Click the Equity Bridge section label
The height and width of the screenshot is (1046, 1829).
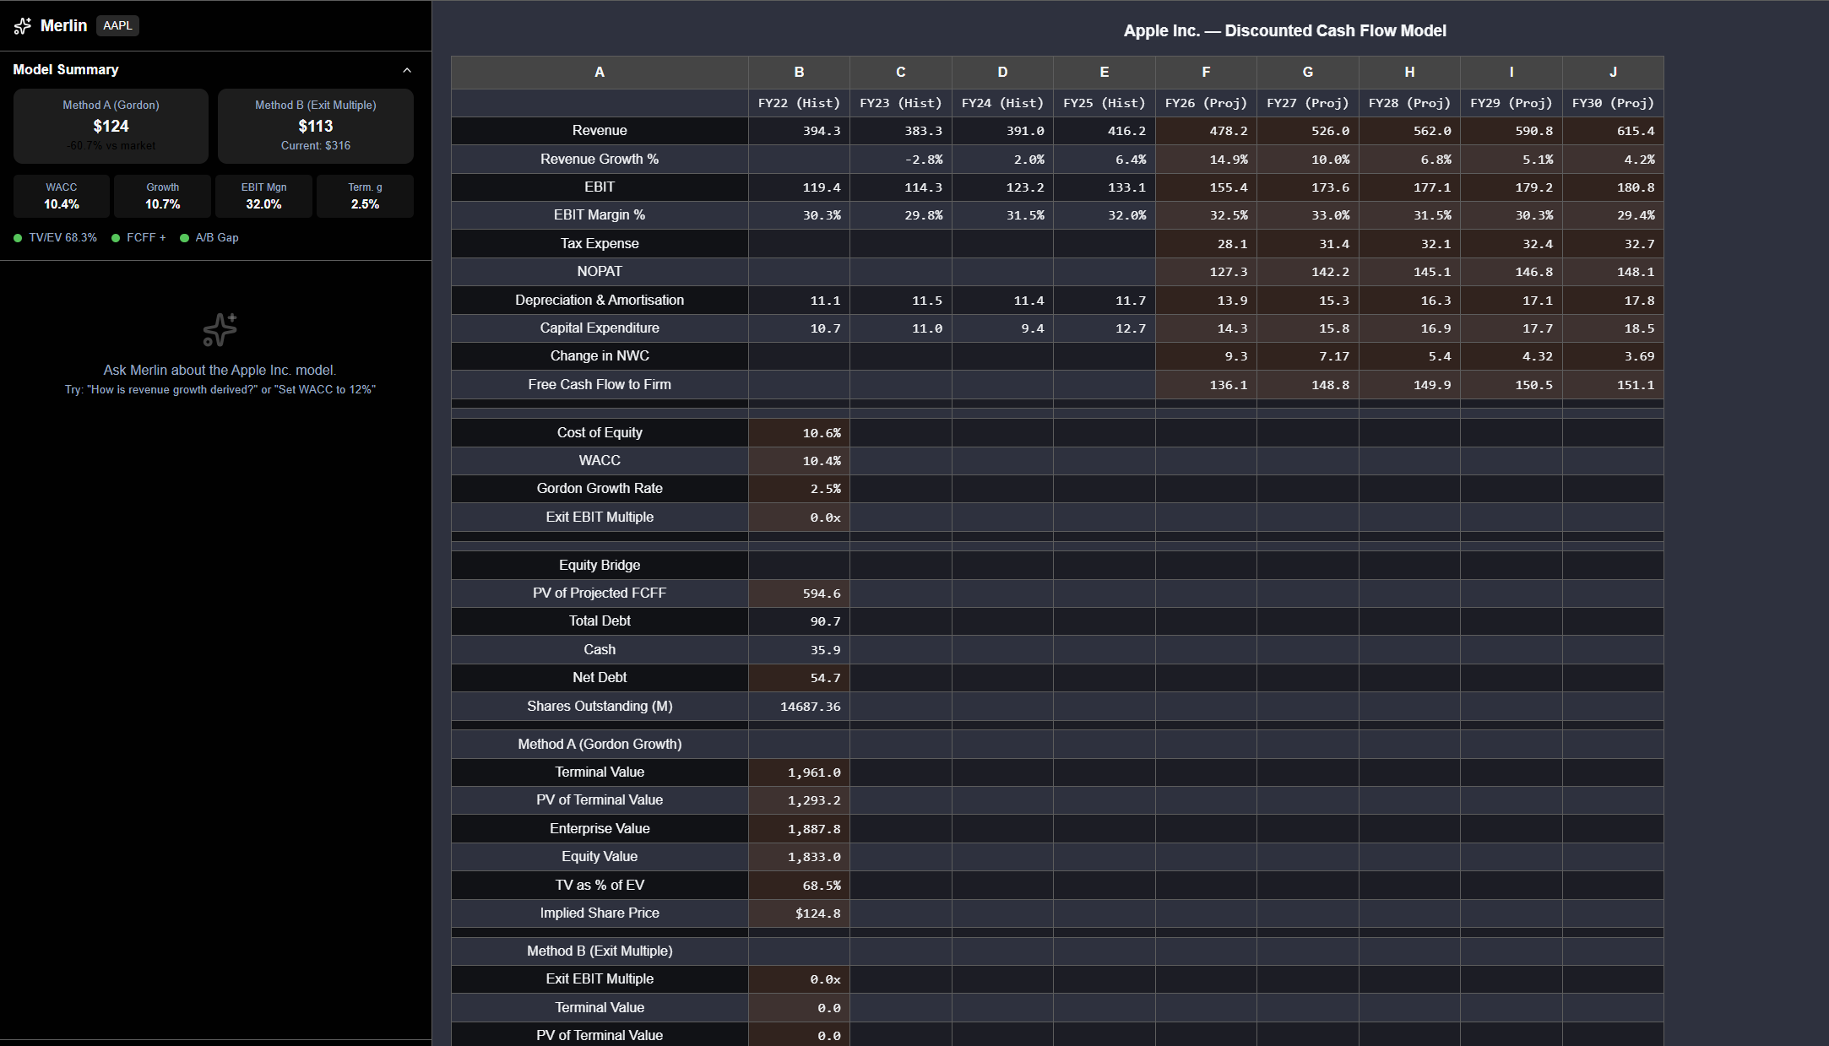600,566
